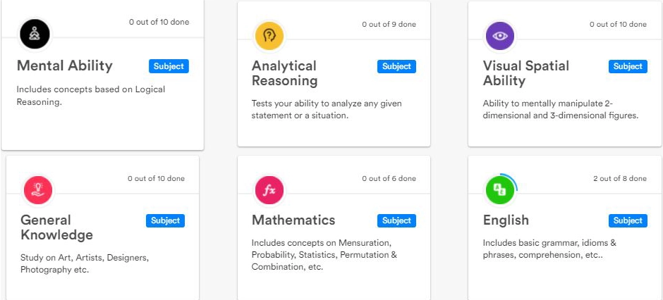Click the Visual Spatial Ability eye icon
The height and width of the screenshot is (300, 663).
[x=500, y=36]
